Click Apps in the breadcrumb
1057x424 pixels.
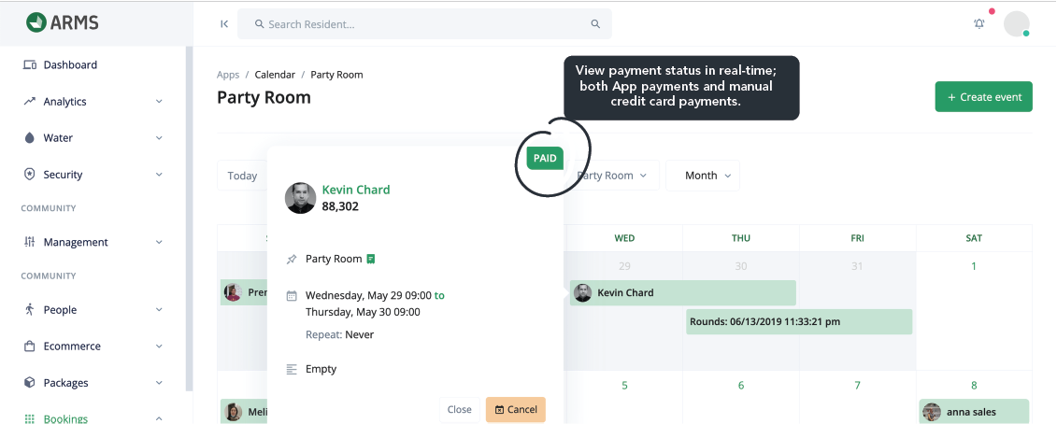[x=228, y=75]
